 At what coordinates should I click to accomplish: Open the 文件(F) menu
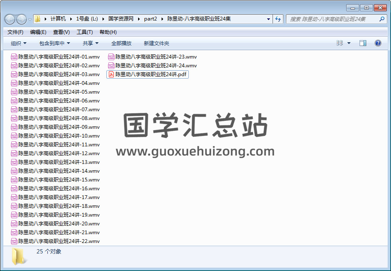pyautogui.click(x=15, y=32)
